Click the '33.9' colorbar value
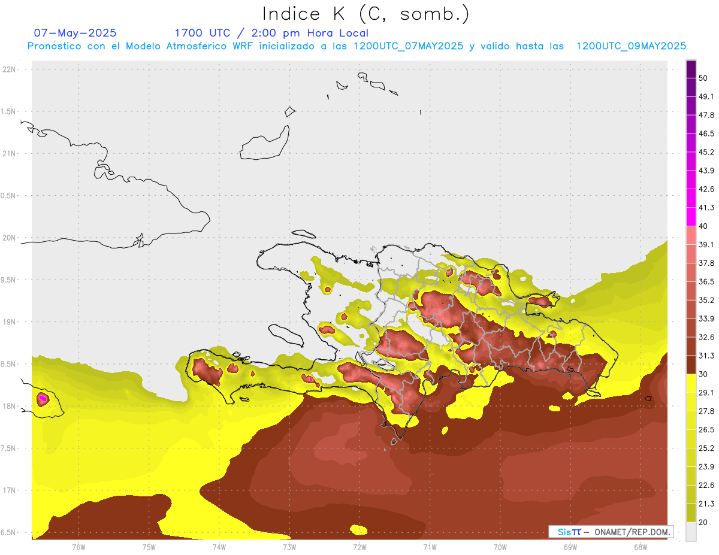Screen dimensions: 719x555 (706, 319)
